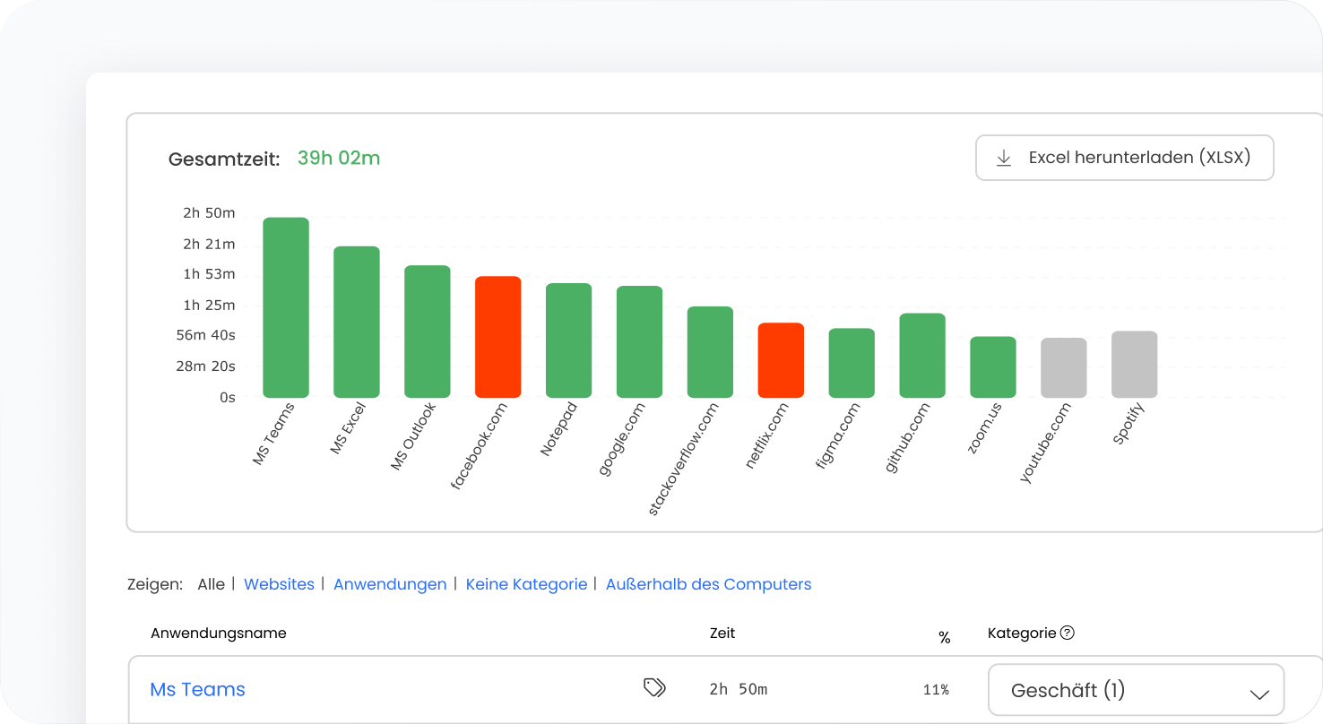Image resolution: width=1323 pixels, height=724 pixels.
Task: Click the green MS Teams bar
Action: click(286, 307)
